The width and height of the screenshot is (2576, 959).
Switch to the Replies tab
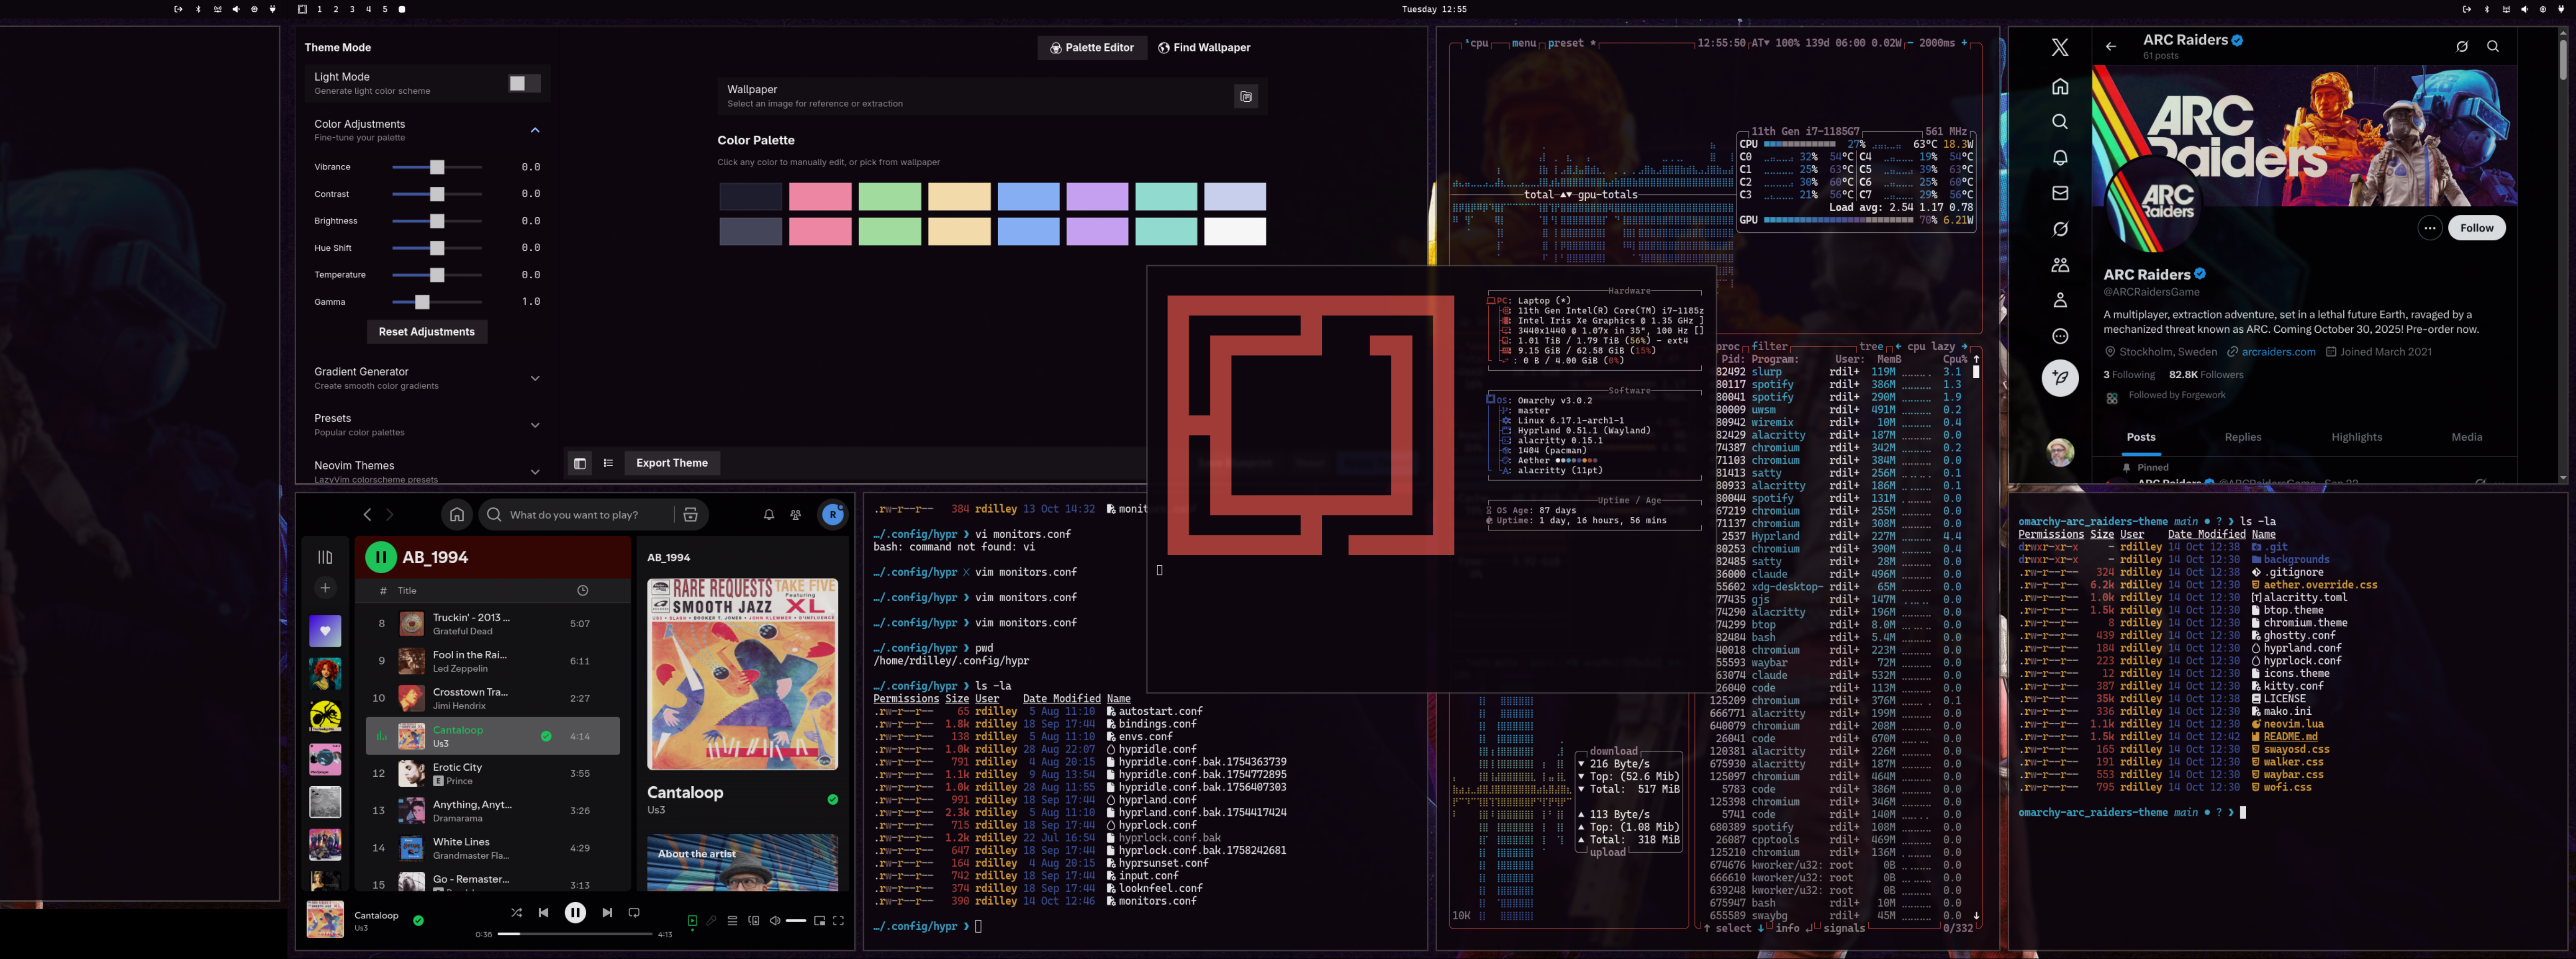[x=2242, y=436]
